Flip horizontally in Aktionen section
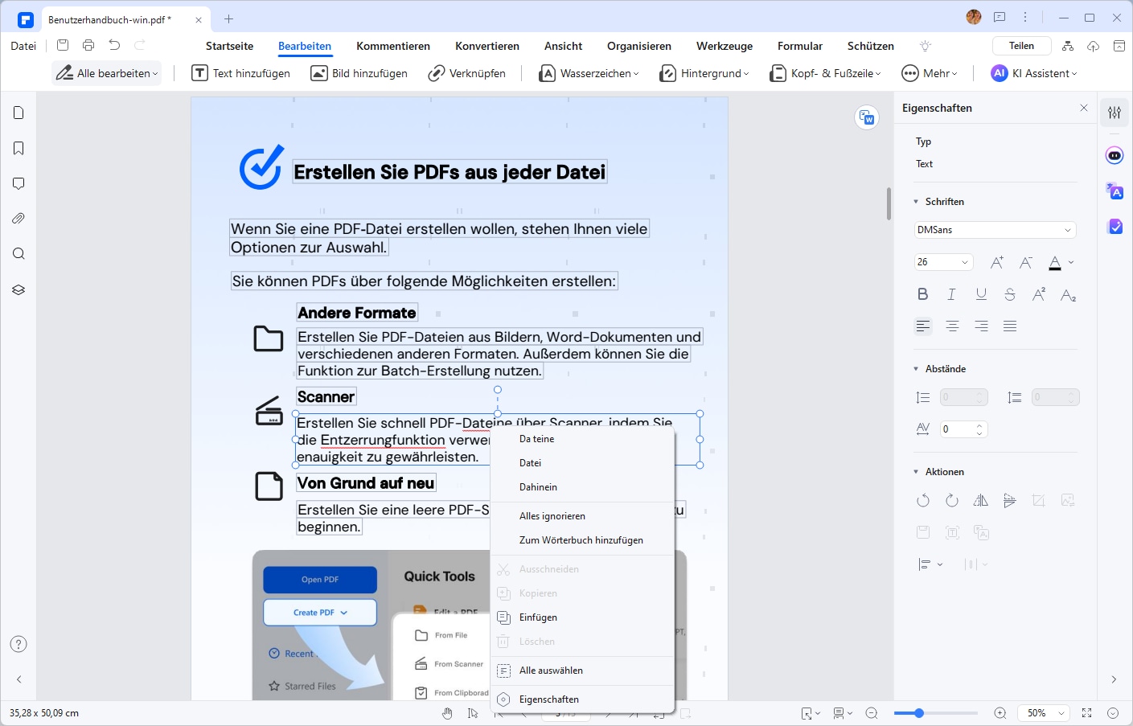This screenshot has height=726, width=1133. pos(981,500)
